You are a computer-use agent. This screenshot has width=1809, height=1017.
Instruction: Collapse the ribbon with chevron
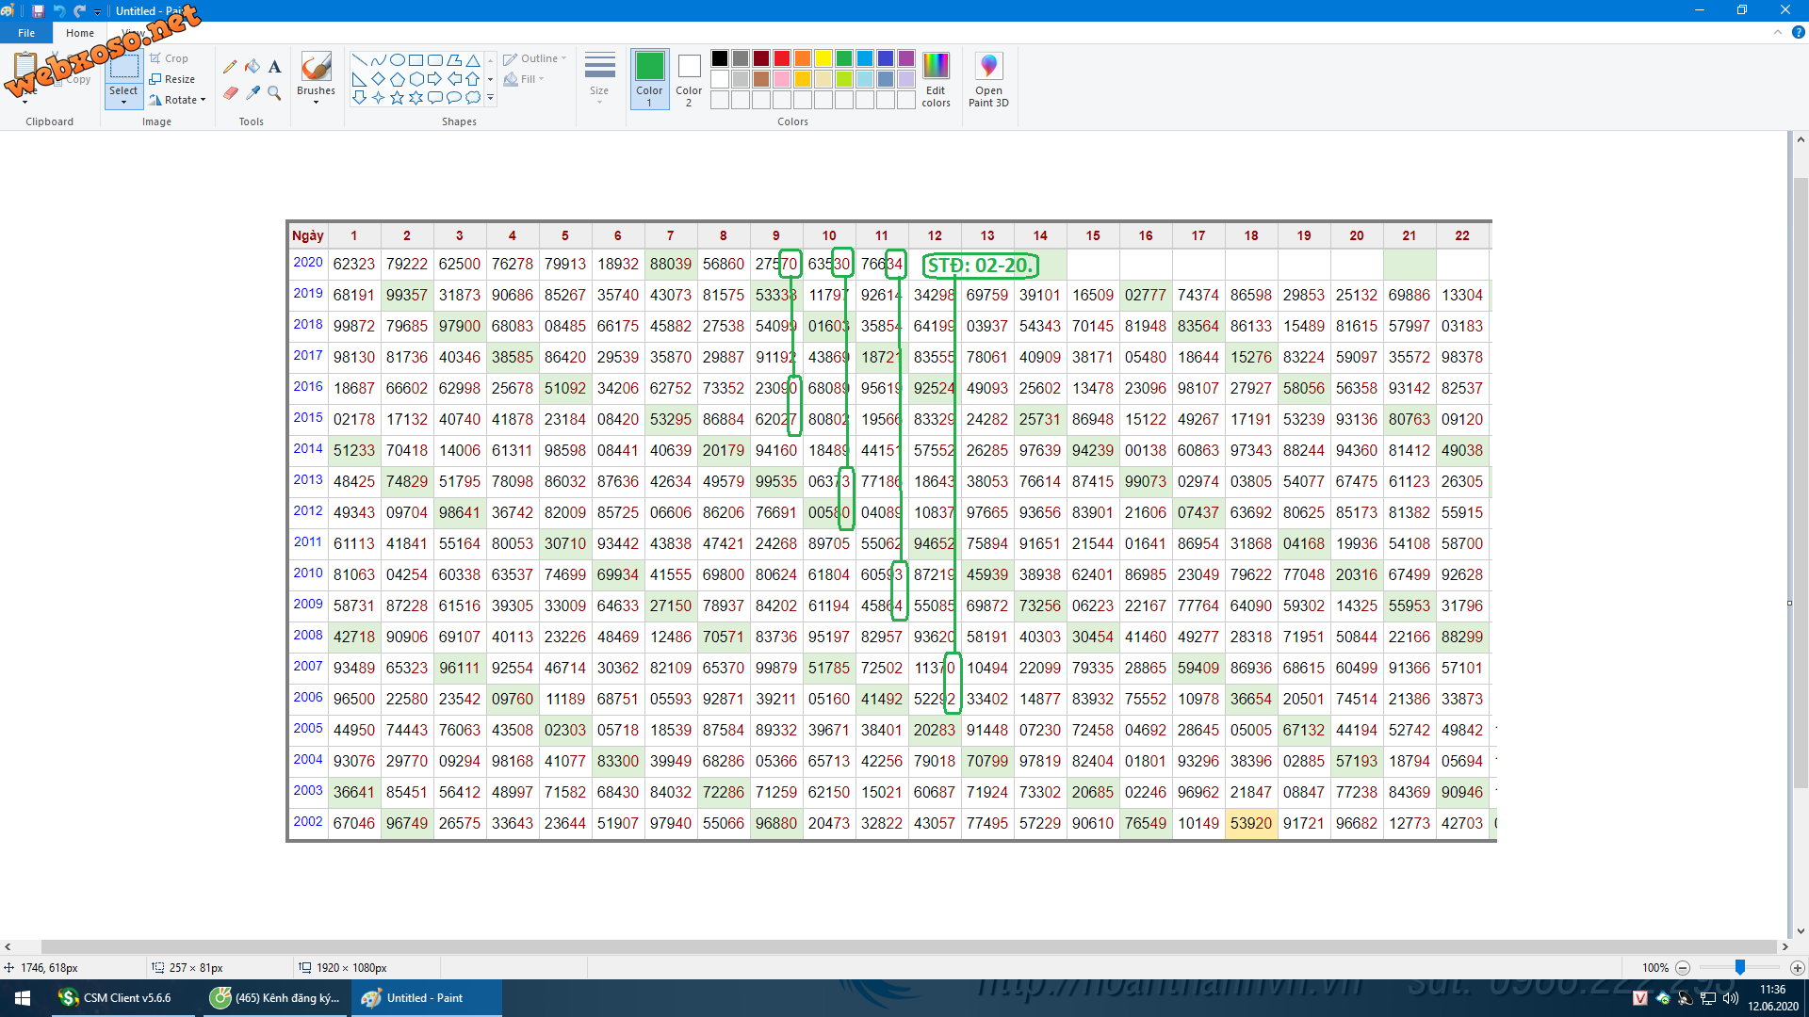click(x=1777, y=32)
